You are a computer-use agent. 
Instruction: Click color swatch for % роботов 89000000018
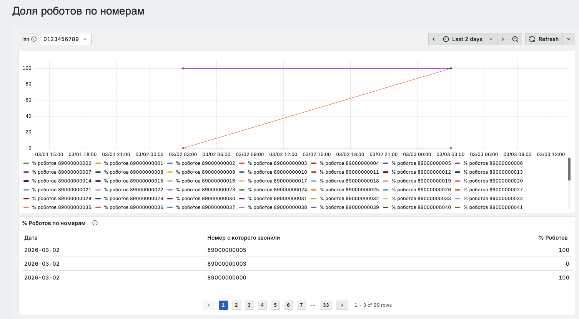[x=314, y=181]
